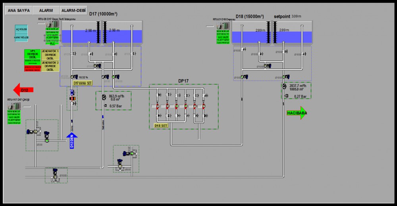Click the 1005.0 m³ total reading
397x206 pixels.
pyautogui.click(x=297, y=89)
